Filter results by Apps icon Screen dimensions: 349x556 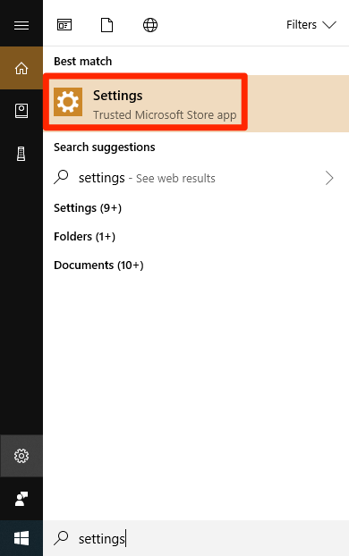point(64,25)
